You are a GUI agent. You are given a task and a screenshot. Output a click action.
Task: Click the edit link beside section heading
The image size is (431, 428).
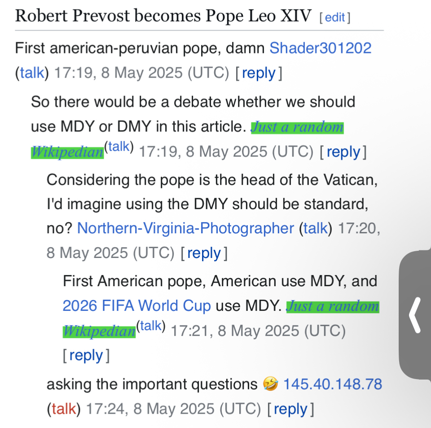pyautogui.click(x=335, y=17)
